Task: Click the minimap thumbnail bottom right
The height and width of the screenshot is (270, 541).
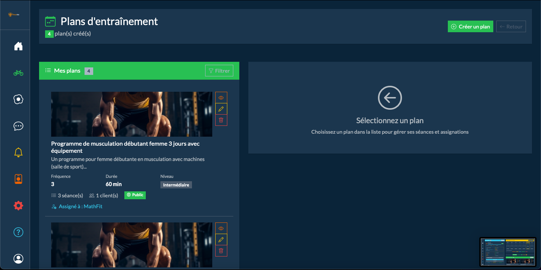Action: tap(508, 252)
